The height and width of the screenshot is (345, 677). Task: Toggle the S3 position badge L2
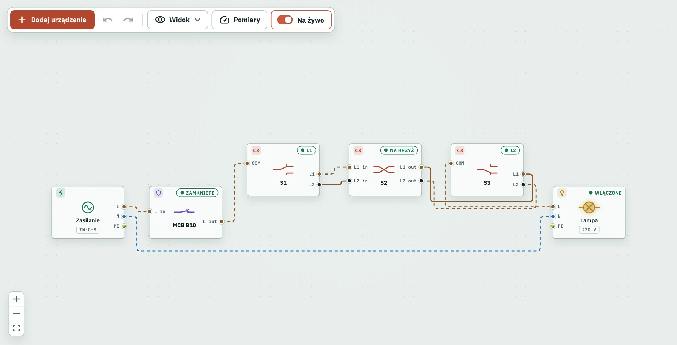510,150
